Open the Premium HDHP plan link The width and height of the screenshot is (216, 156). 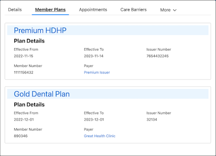point(40,31)
